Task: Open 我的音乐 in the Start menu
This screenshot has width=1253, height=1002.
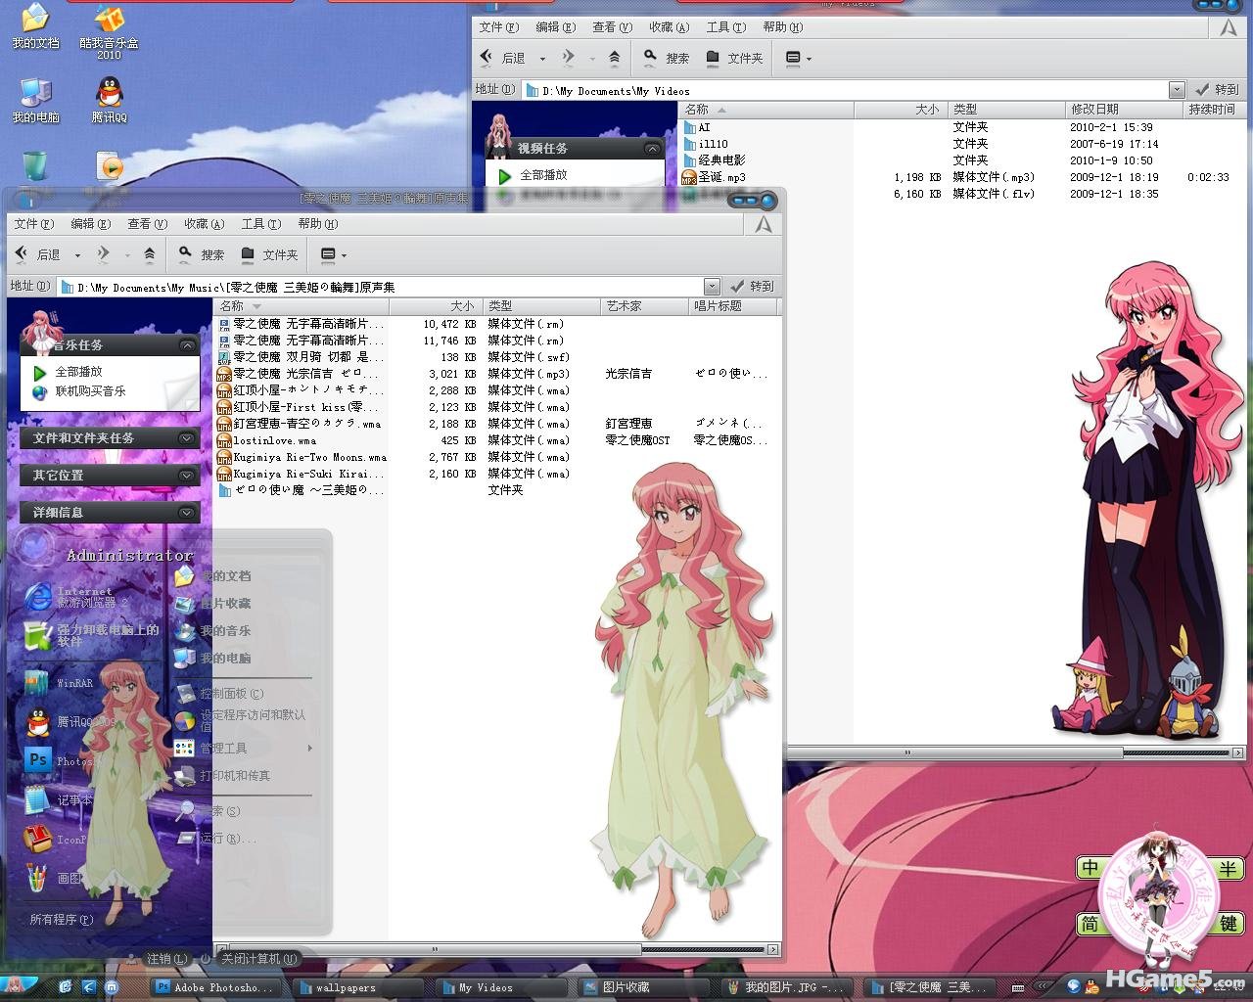Action: tap(213, 631)
